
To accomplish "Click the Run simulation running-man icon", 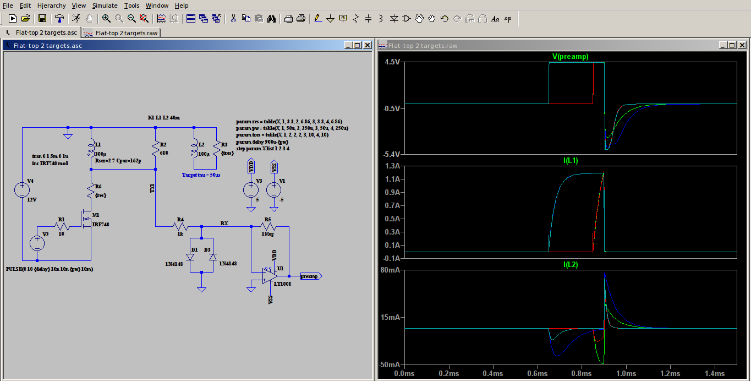I will point(76,18).
